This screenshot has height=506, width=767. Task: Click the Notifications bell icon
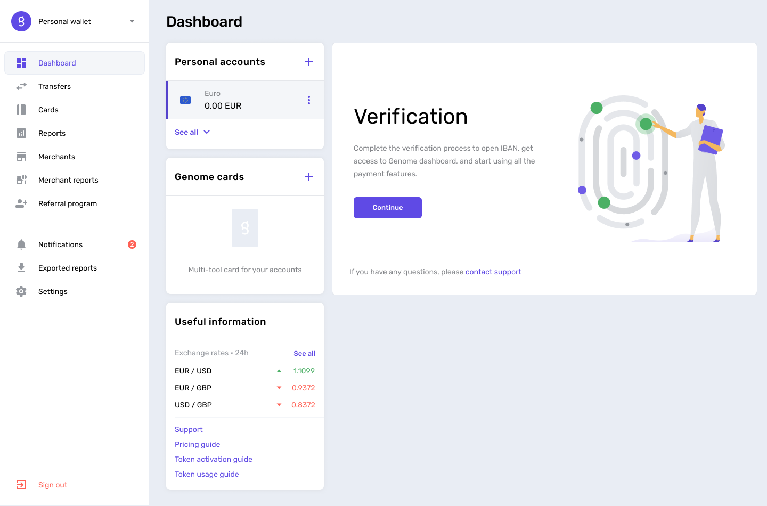[21, 244]
